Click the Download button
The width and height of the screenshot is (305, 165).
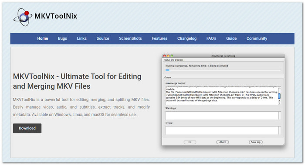pos(27,128)
